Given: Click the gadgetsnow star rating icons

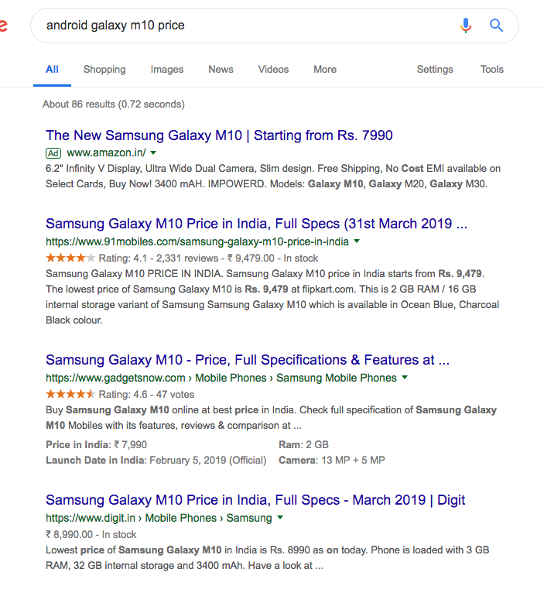Looking at the screenshot, I should [x=70, y=395].
